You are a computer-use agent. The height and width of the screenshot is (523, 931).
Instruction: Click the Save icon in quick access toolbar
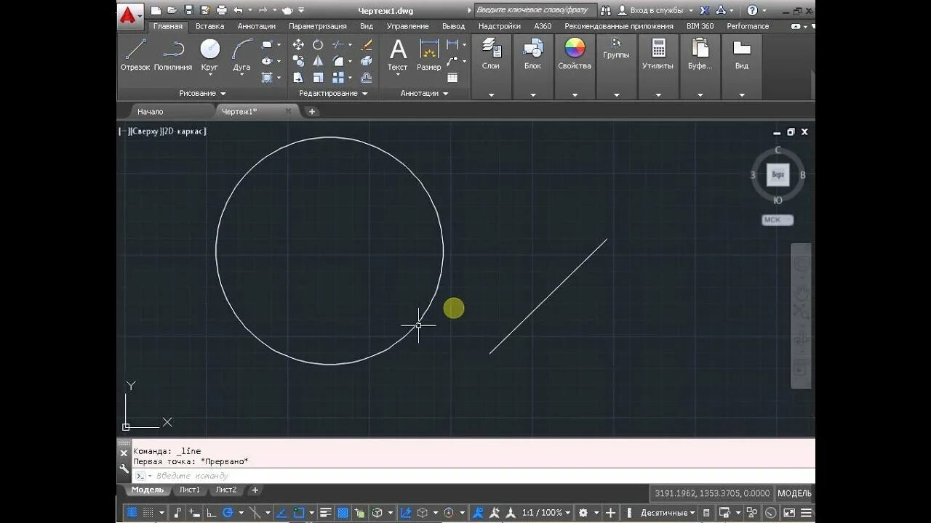tap(189, 10)
